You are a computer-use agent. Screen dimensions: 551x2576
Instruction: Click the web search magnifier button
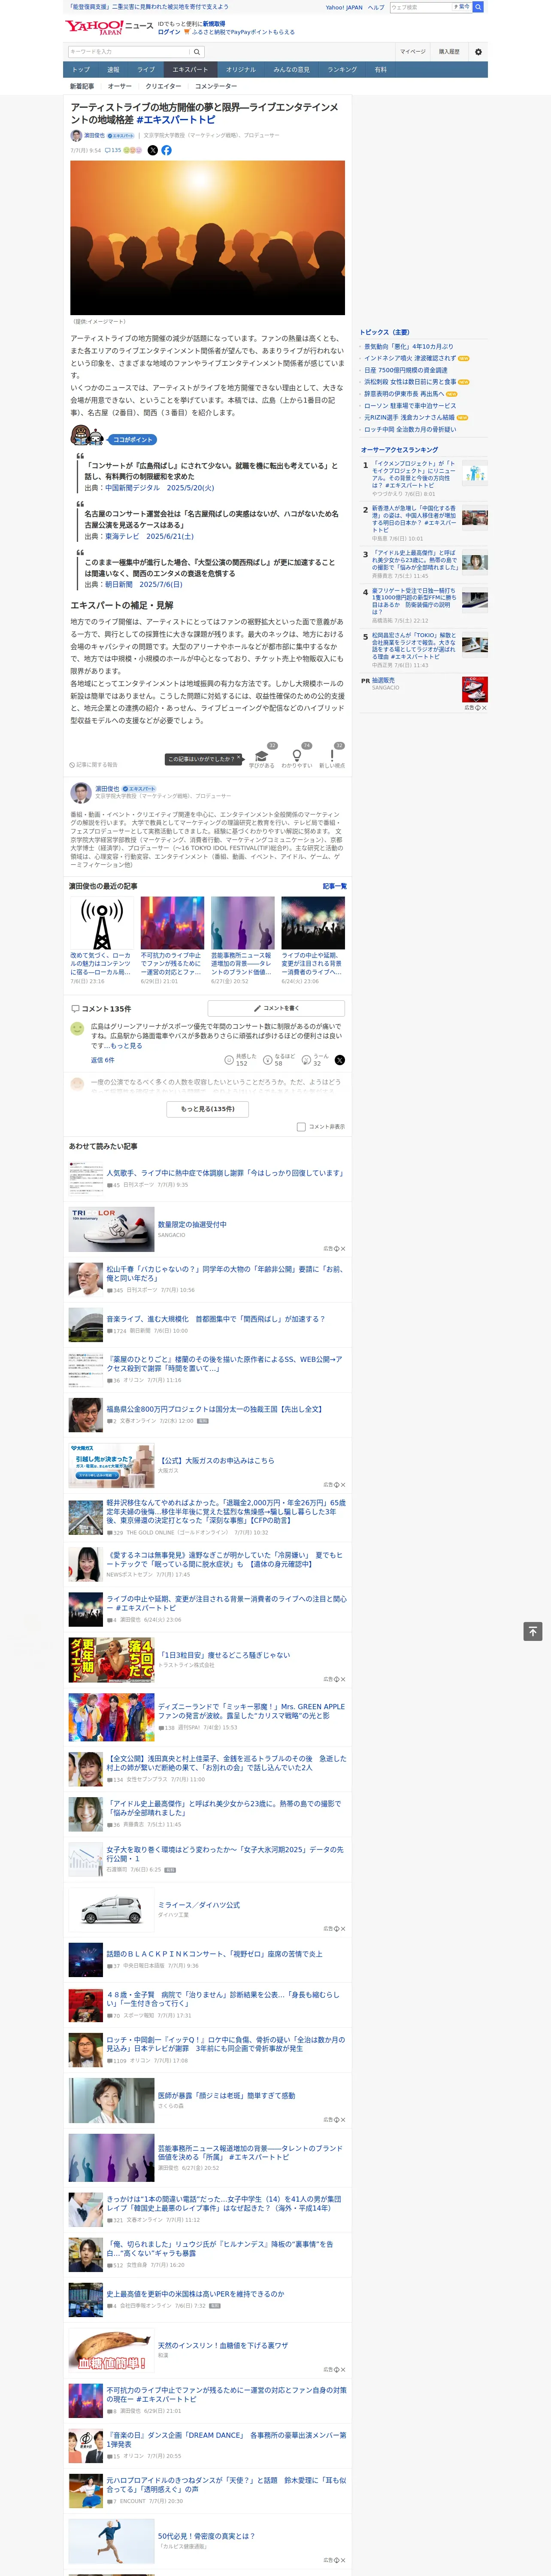click(x=478, y=7)
